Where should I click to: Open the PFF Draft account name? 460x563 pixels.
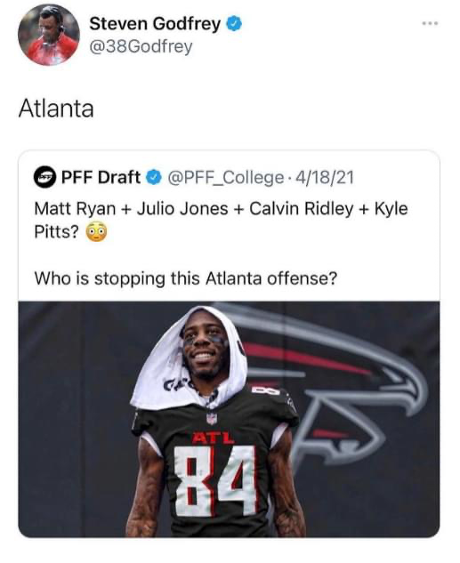pyautogui.click(x=101, y=177)
